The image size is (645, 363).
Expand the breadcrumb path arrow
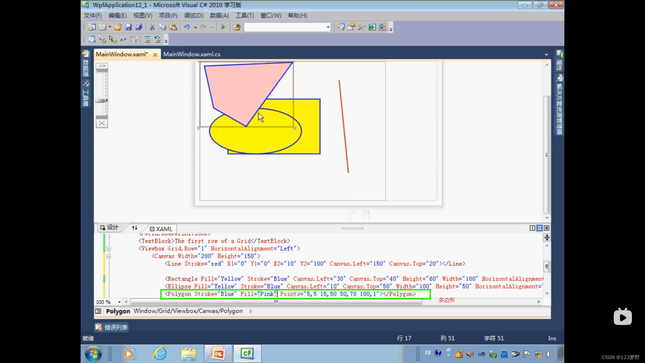(x=251, y=311)
